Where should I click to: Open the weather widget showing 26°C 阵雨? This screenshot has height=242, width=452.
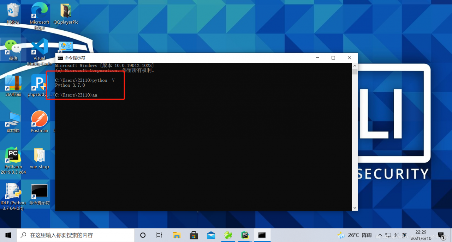tap(355, 235)
